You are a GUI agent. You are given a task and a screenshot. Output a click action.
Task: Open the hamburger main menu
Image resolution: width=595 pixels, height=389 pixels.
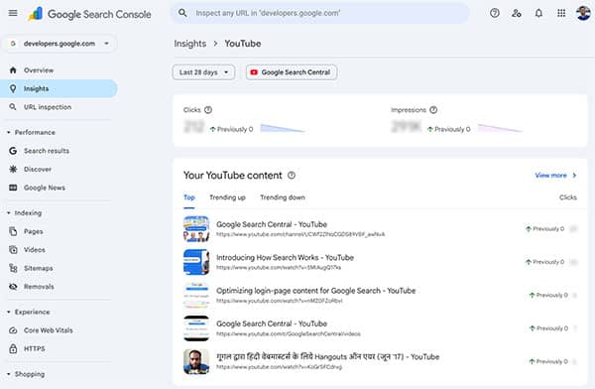coord(13,13)
